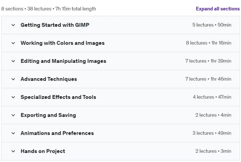Select Editing and Manipulating Images title

[63, 61]
